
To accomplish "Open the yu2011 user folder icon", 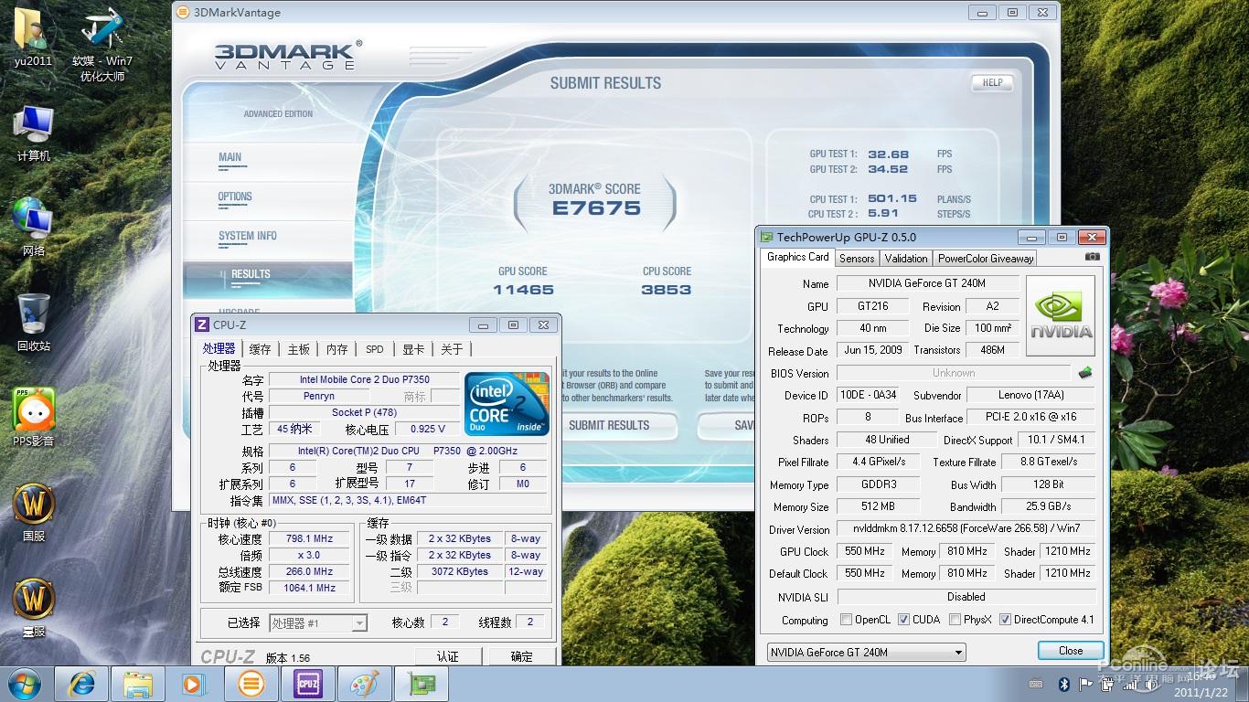I will (33, 37).
